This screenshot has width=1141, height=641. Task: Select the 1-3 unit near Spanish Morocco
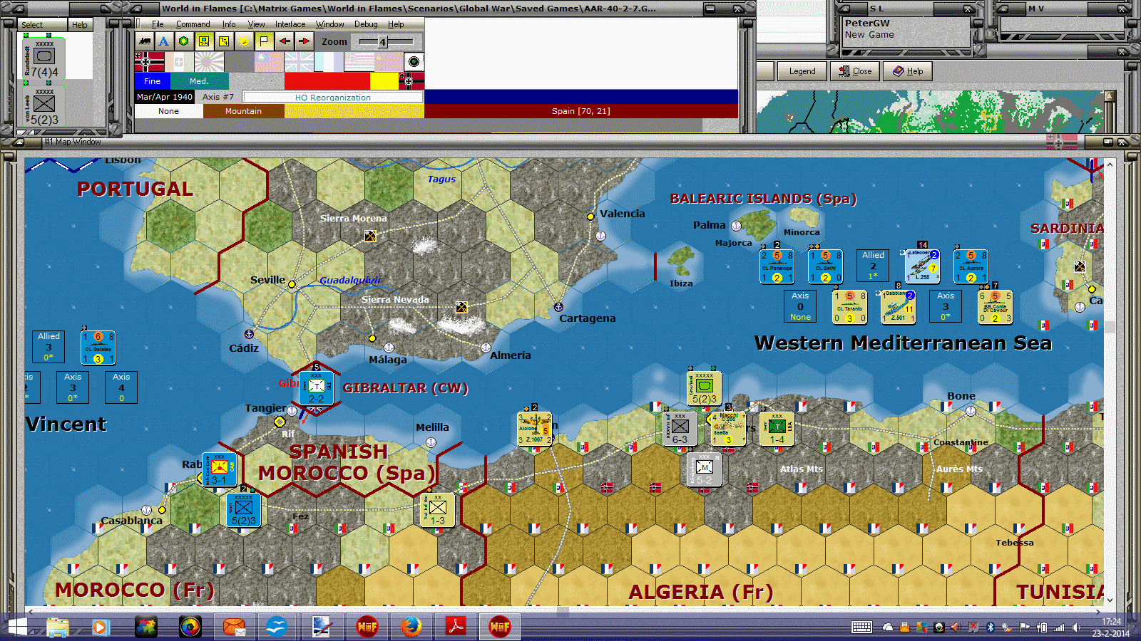point(438,510)
